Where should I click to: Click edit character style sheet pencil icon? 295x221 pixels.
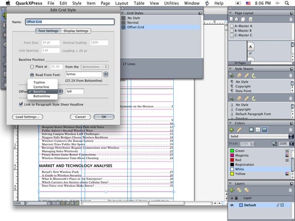point(247,98)
